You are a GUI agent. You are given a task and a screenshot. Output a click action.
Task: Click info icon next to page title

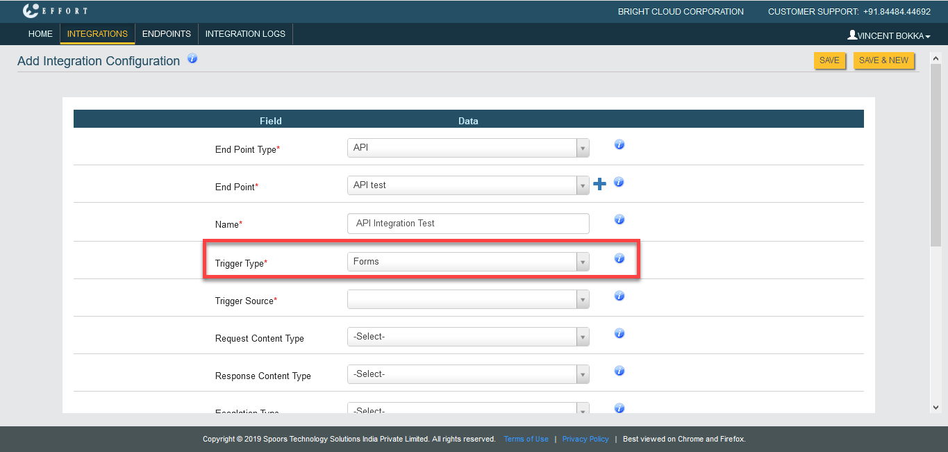[192, 59]
